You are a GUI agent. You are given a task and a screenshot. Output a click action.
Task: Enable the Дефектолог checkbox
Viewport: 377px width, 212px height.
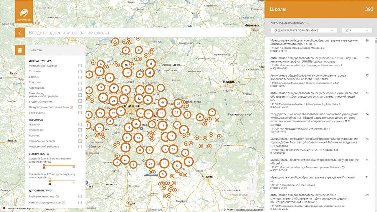click(80, 130)
